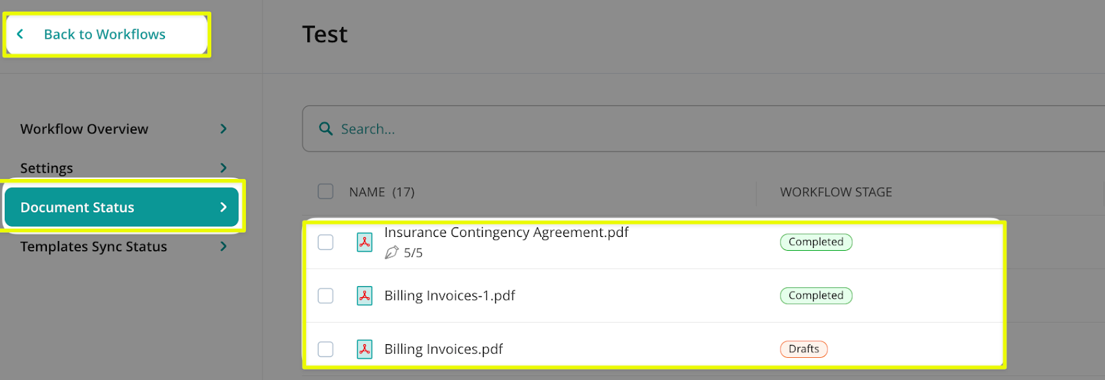1105x380 pixels.
Task: Click the magnifier icon in the search bar
Action: [x=325, y=129]
